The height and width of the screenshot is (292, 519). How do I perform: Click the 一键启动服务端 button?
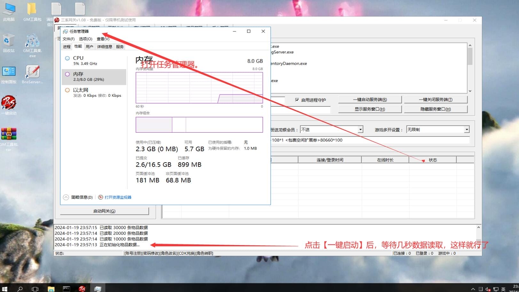click(370, 100)
